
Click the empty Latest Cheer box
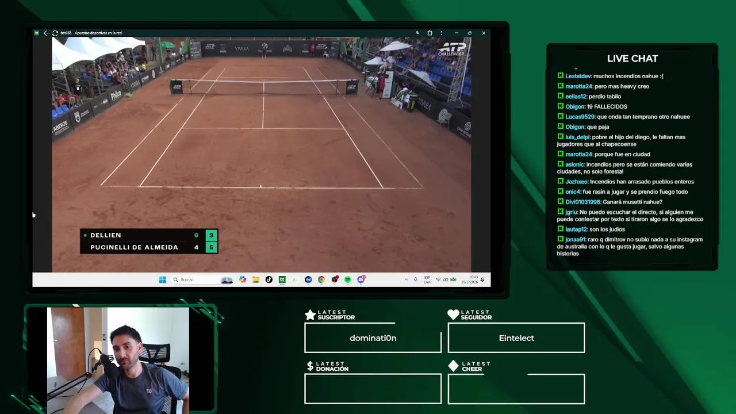516,389
